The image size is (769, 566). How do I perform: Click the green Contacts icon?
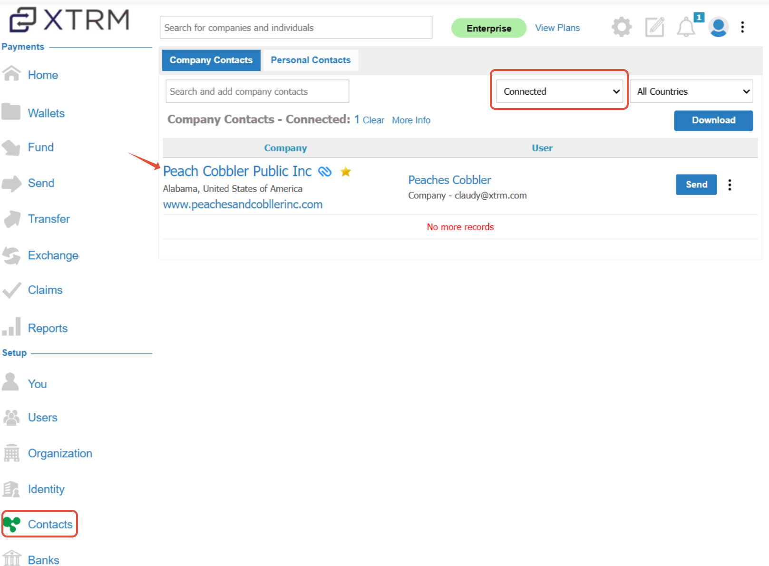pos(12,524)
